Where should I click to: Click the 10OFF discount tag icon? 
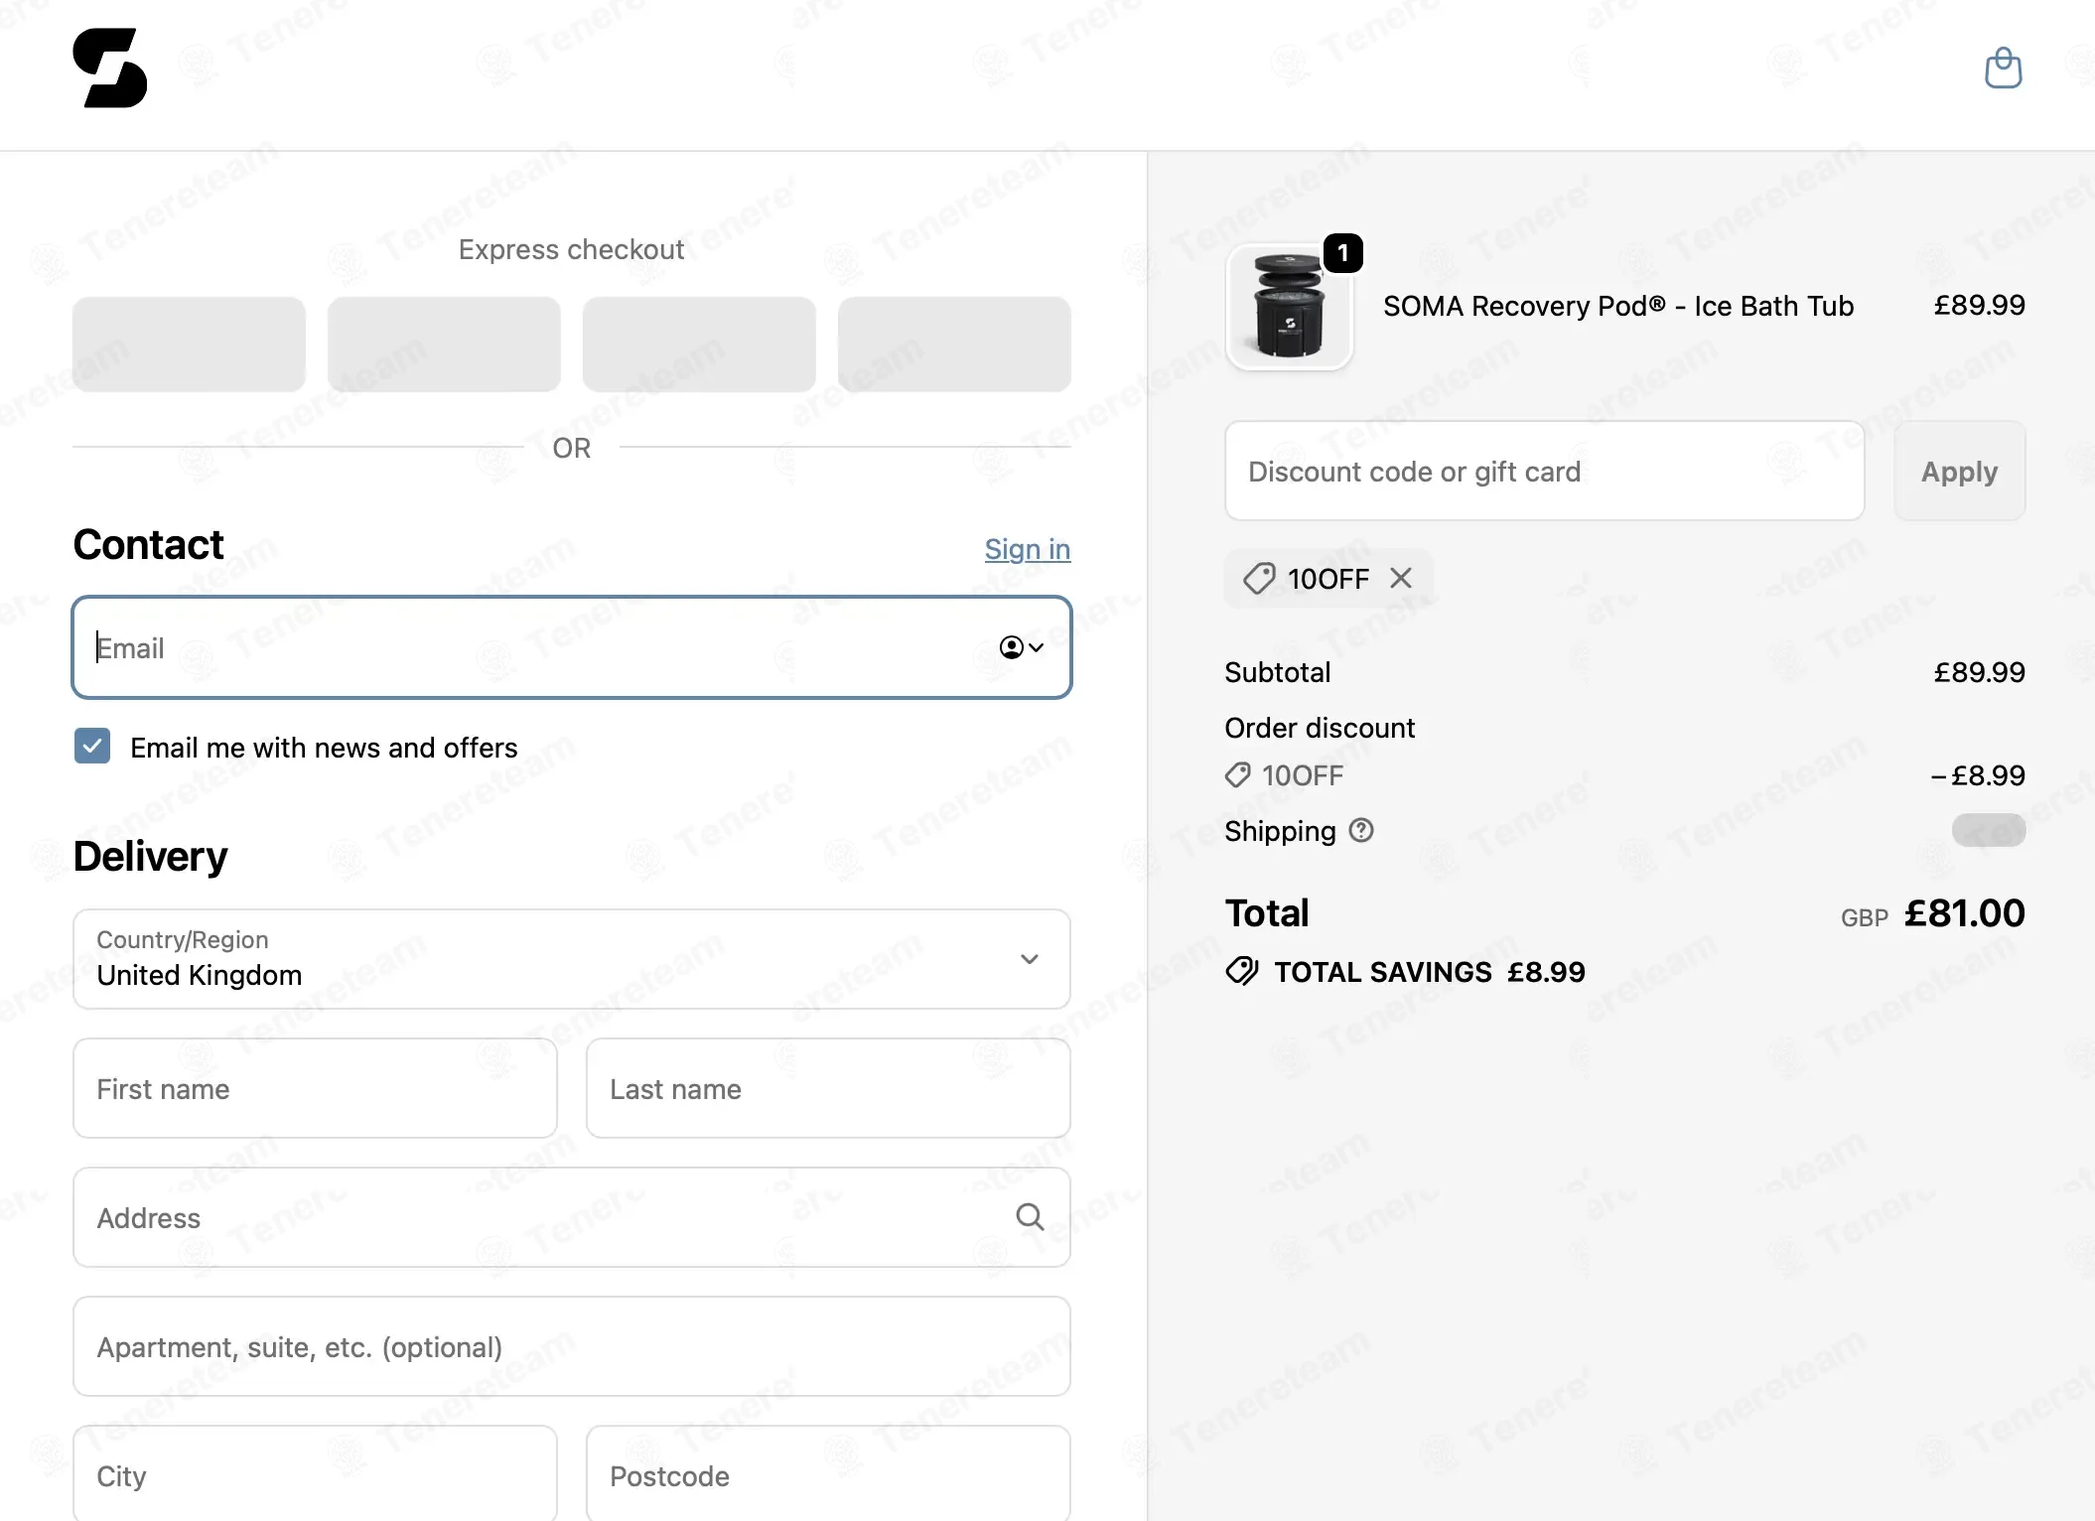pos(1259,578)
